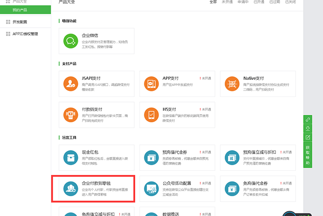Click the chain link icon in floating sidebar
The width and height of the screenshot is (323, 216).
(x=308, y=120)
